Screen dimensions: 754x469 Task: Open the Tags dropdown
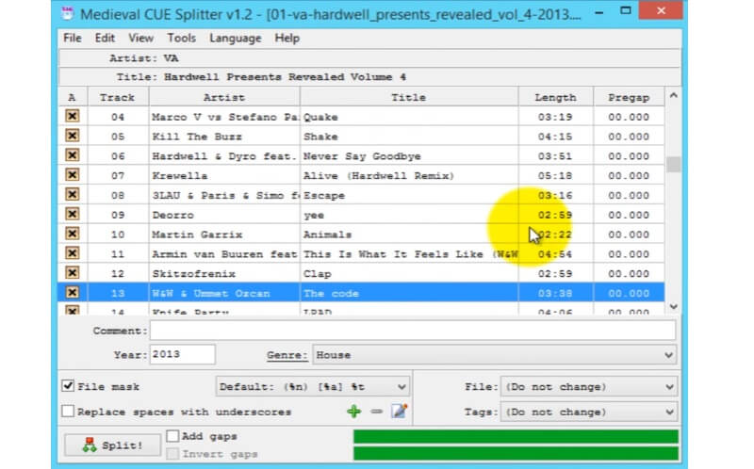pyautogui.click(x=588, y=412)
